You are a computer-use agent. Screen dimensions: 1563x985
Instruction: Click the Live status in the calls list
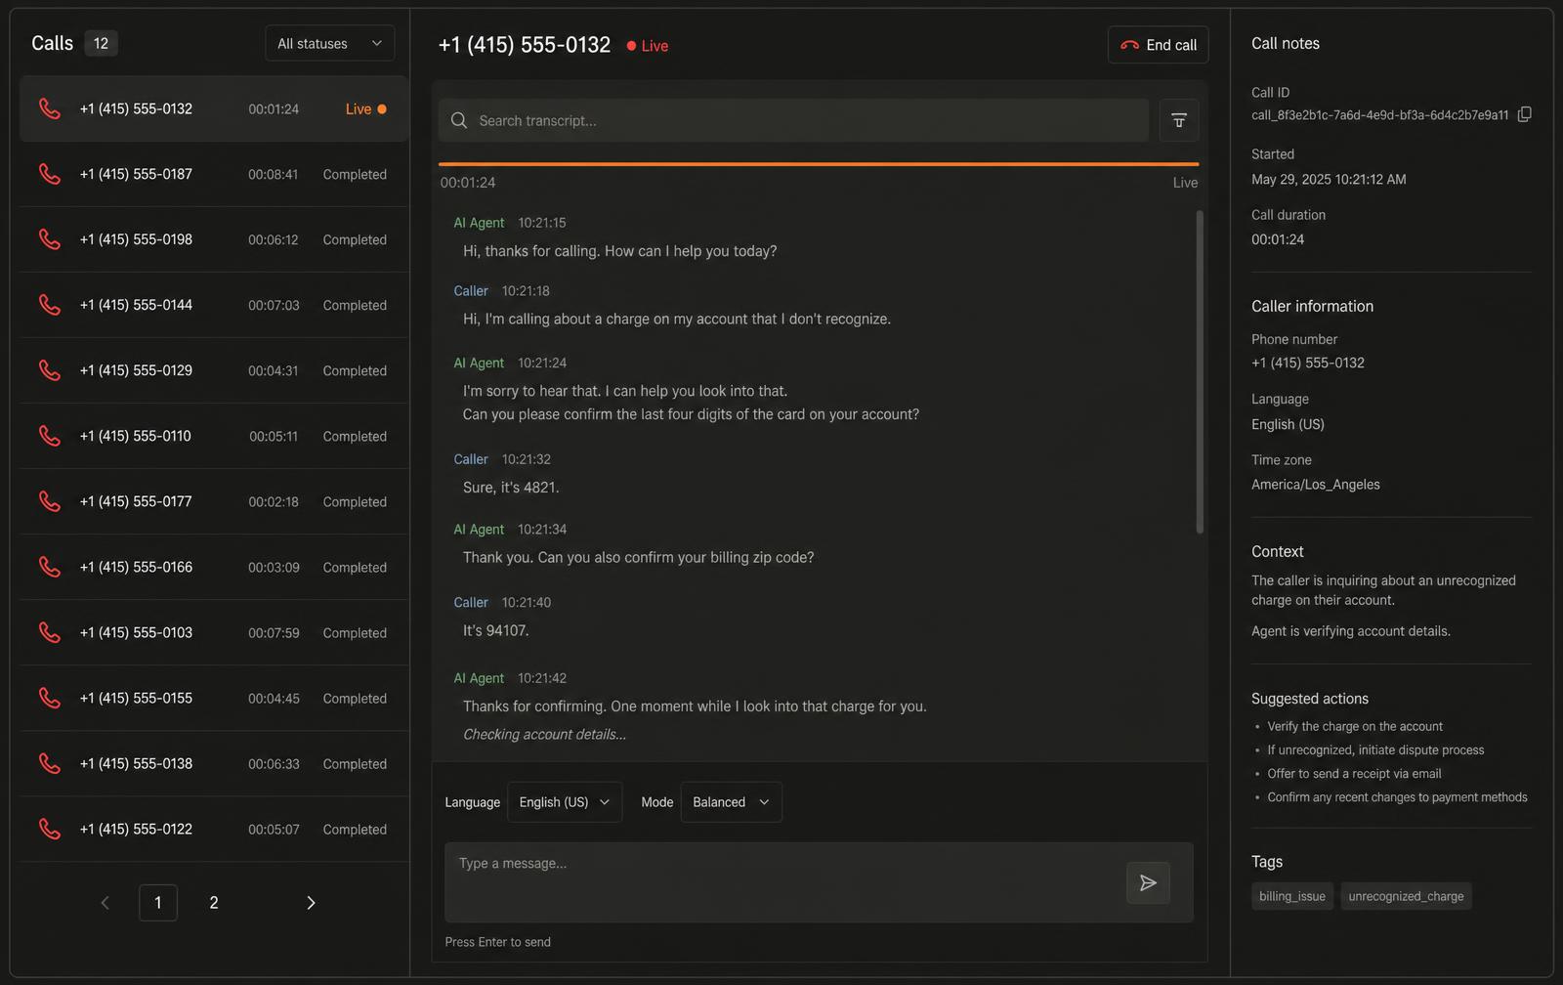pos(365,108)
